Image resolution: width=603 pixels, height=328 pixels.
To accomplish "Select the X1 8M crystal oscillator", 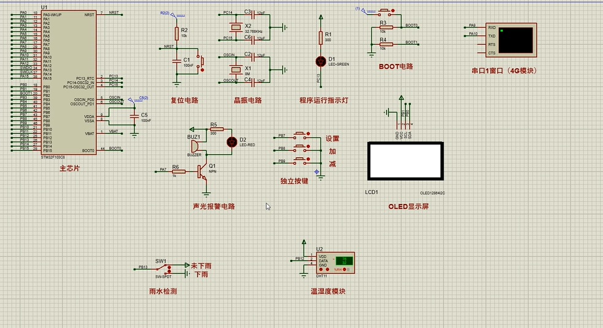I will coord(234,68).
